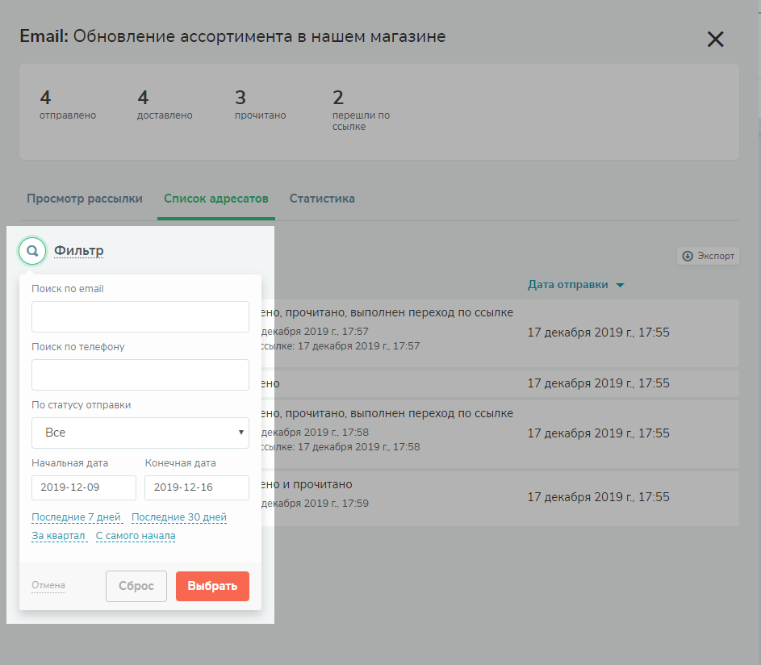The image size is (761, 665).
Task: Close the email dialog with X
Action: pyautogui.click(x=715, y=40)
